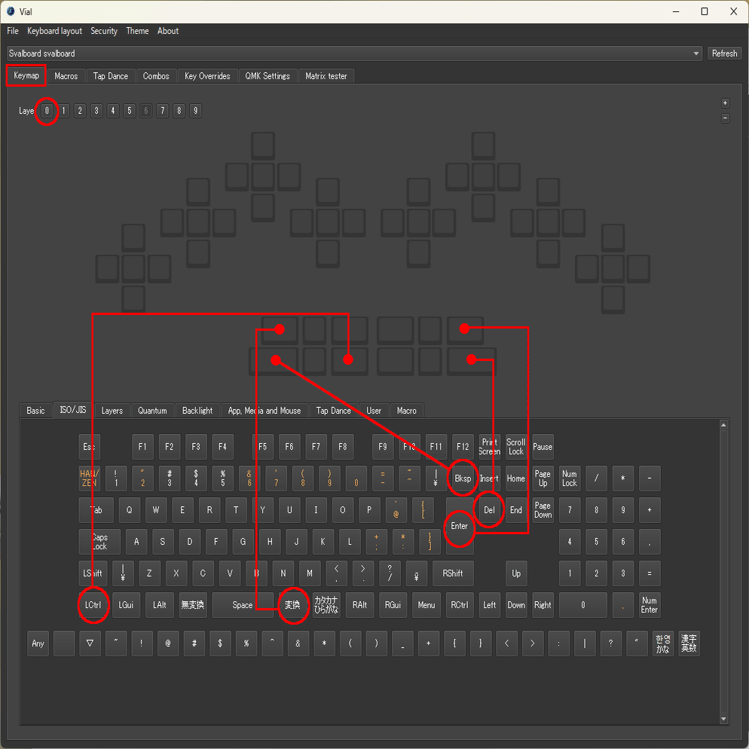Switch to the Basic keycode tab
This screenshot has height=749, width=749.
coord(35,411)
